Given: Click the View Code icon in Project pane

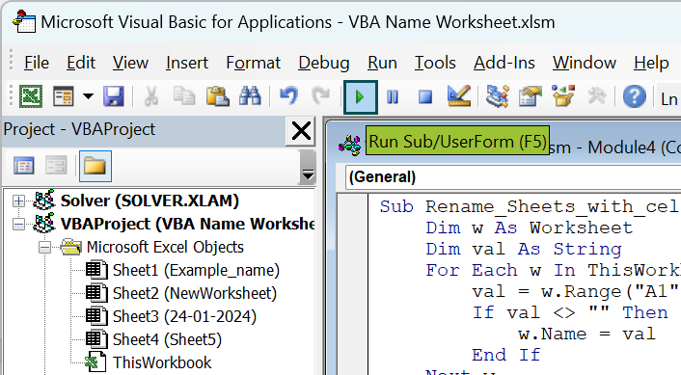Looking at the screenshot, I should pyautogui.click(x=24, y=166).
